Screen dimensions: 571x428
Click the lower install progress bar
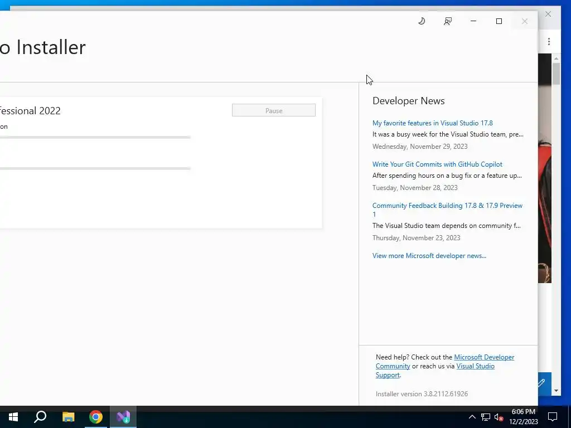pyautogui.click(x=95, y=168)
